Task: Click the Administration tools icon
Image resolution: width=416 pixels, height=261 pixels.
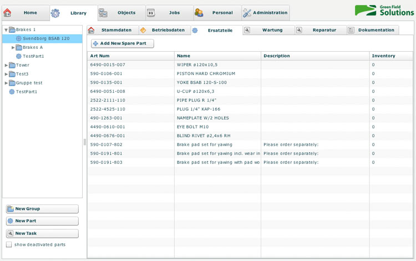Action: [247, 12]
